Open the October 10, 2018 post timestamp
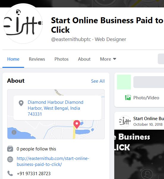 (x=148, y=124)
